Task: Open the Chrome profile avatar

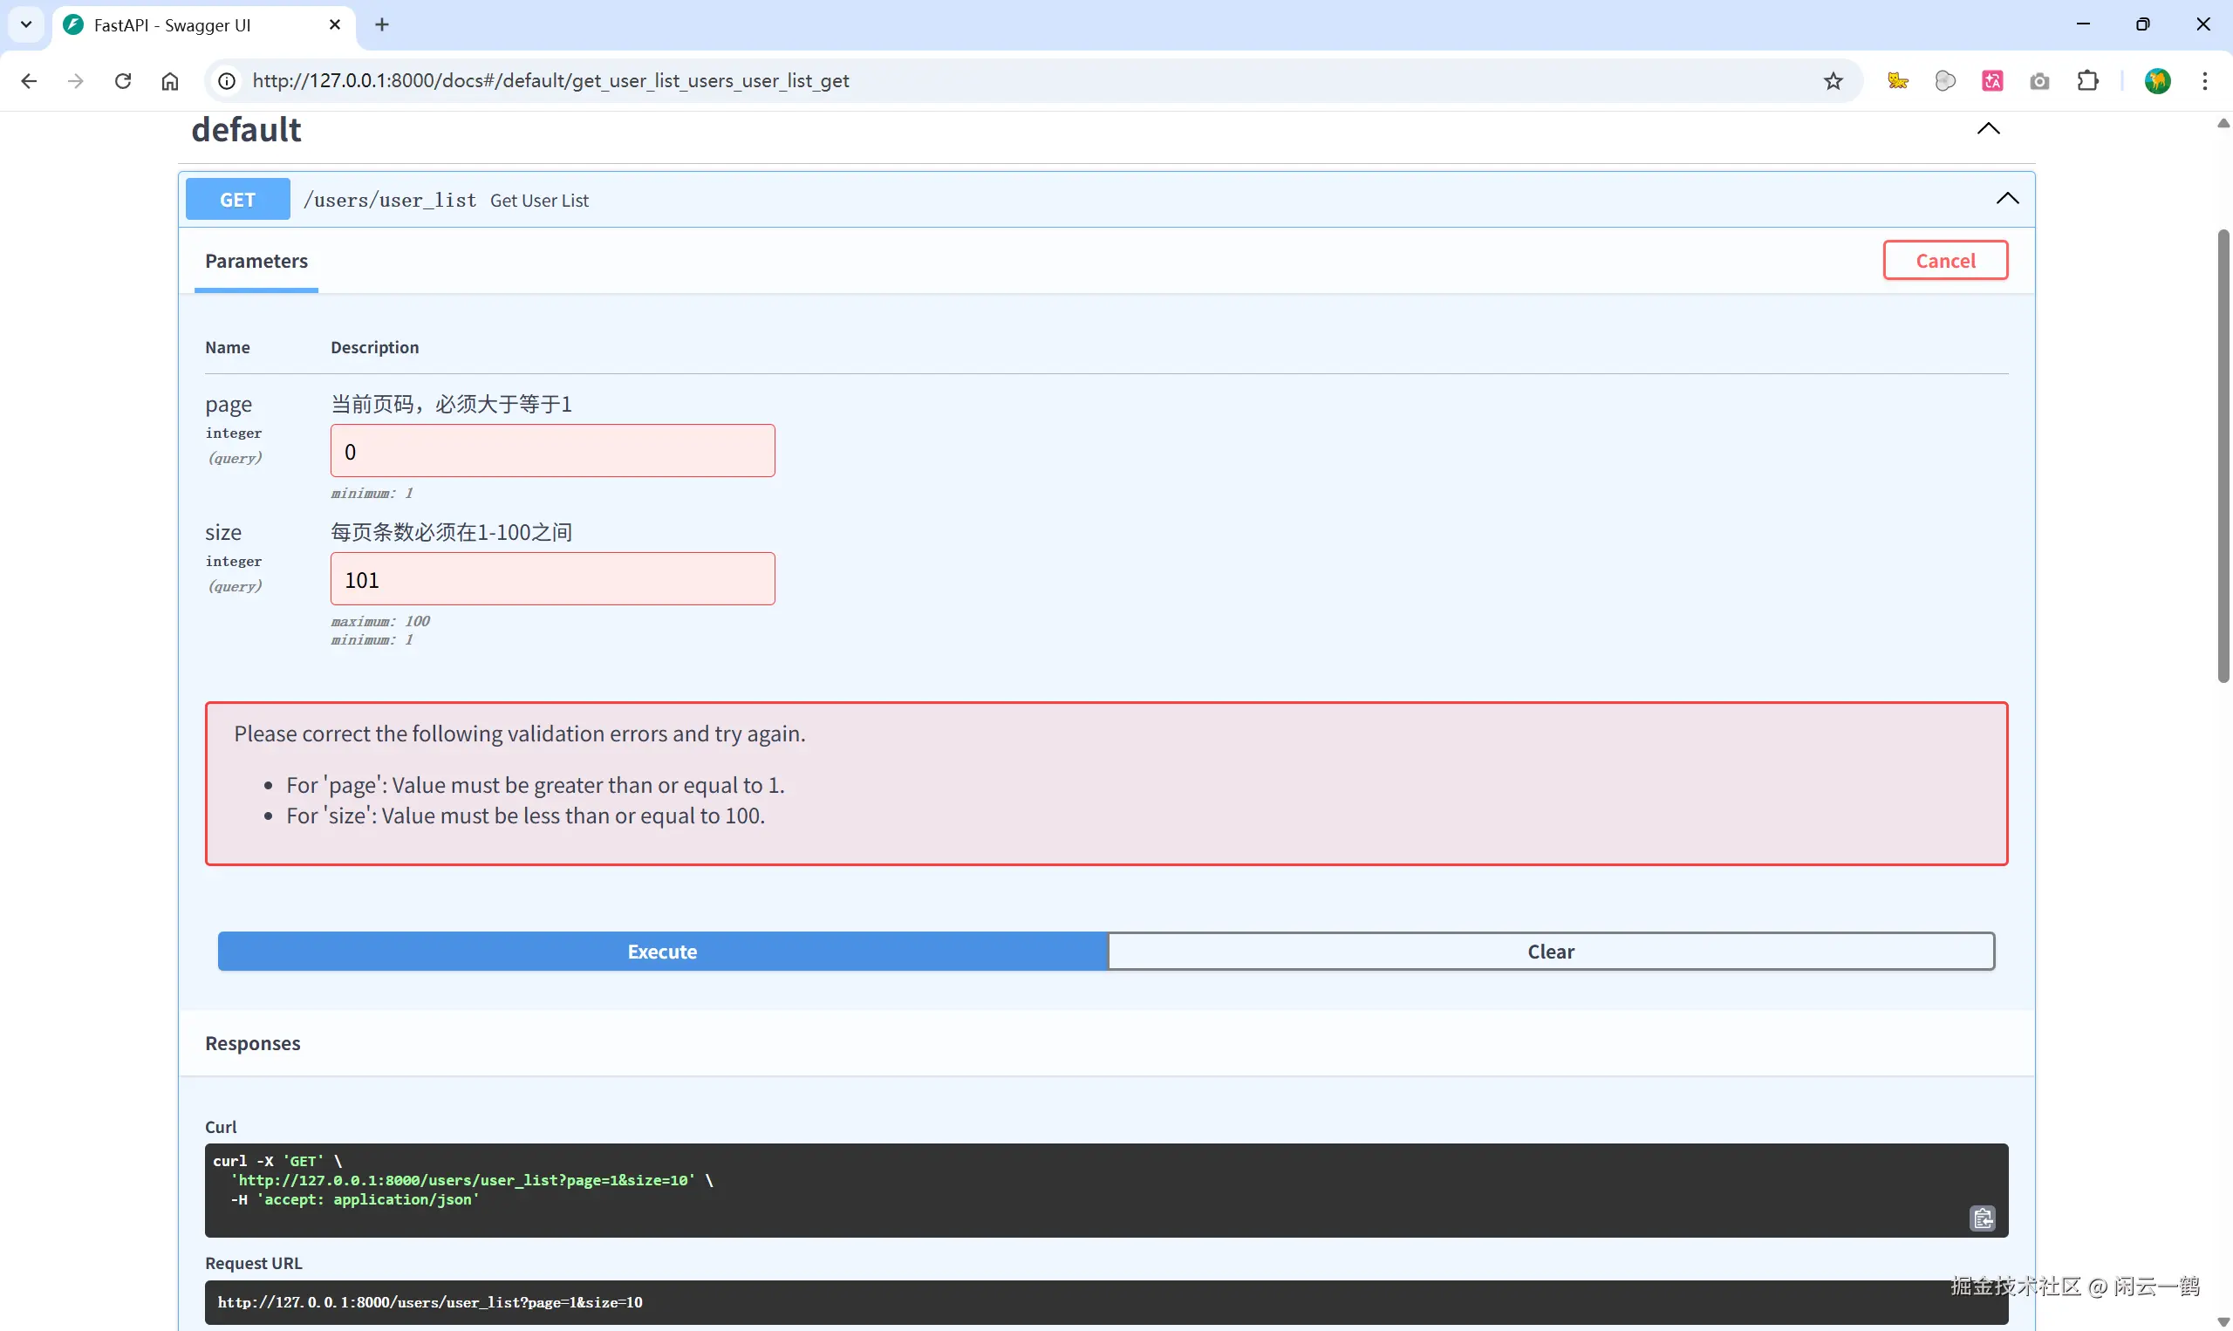Action: [x=2158, y=81]
